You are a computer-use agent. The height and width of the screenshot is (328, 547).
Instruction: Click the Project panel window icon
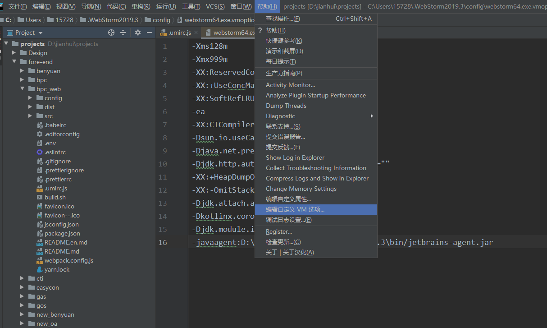[10, 32]
